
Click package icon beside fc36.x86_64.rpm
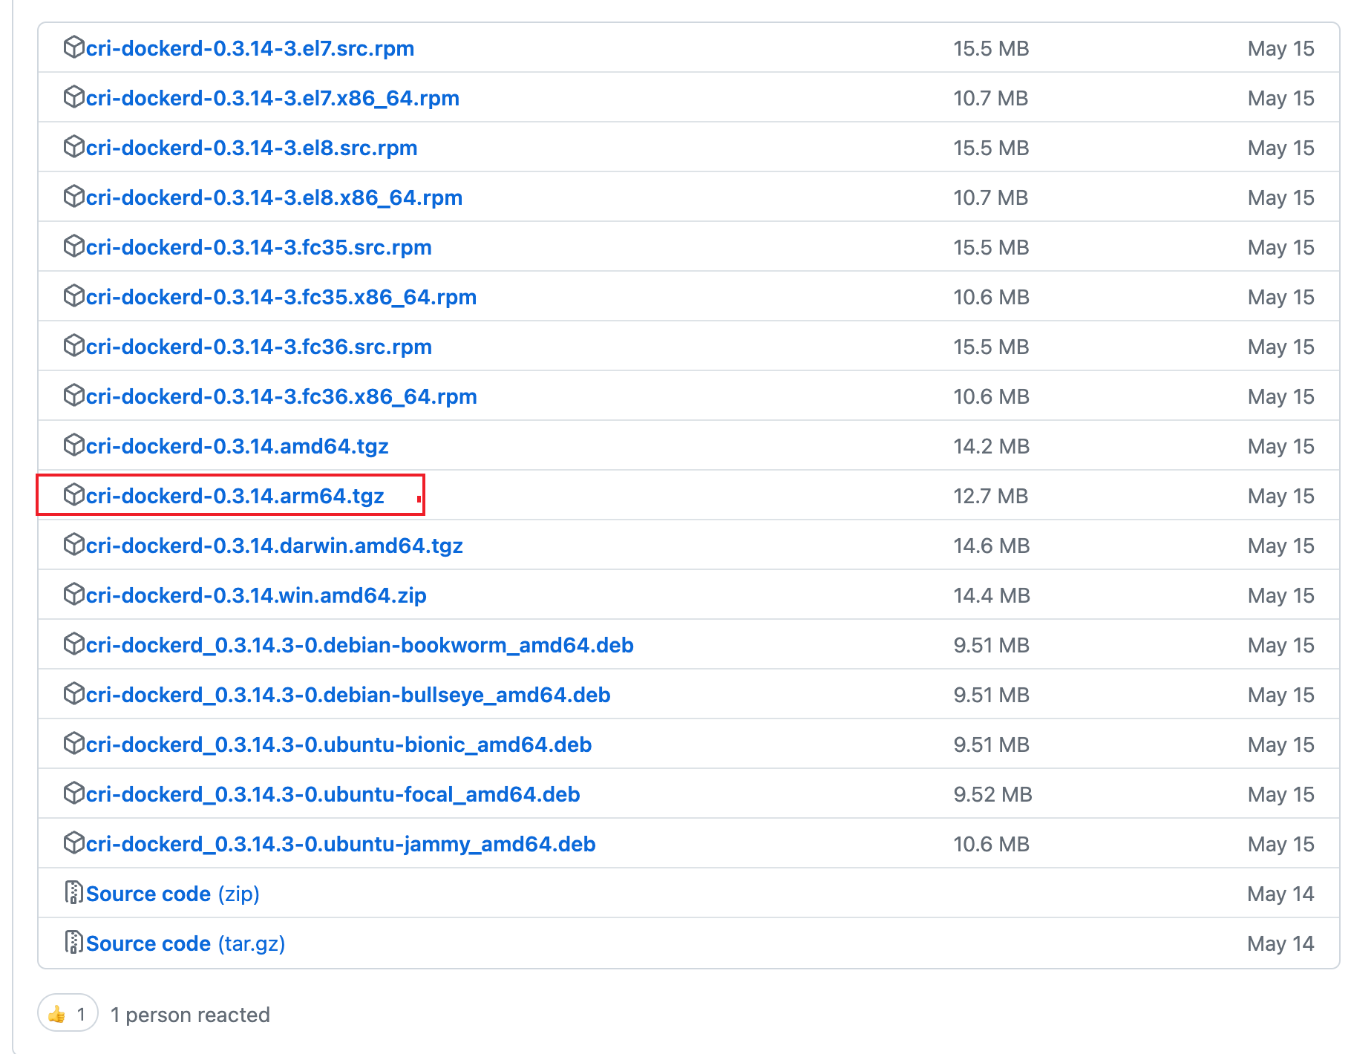coord(73,396)
